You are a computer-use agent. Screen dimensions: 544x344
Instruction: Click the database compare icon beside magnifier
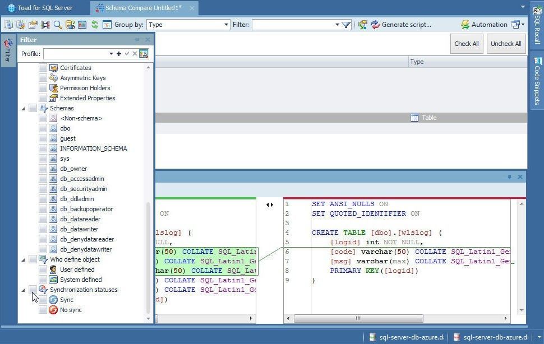(70, 25)
